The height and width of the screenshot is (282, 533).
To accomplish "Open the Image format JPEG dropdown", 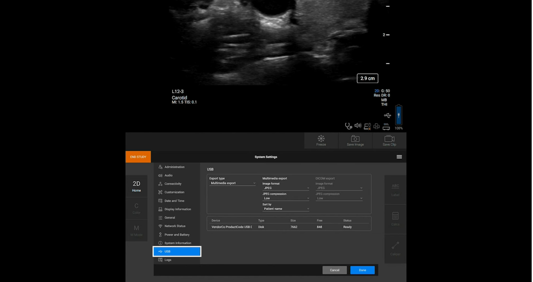I will pyautogui.click(x=286, y=188).
